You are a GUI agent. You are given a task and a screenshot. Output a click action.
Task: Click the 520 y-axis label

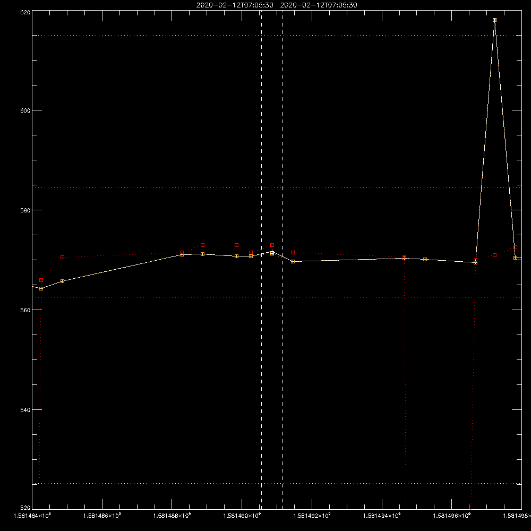pyautogui.click(x=25, y=508)
